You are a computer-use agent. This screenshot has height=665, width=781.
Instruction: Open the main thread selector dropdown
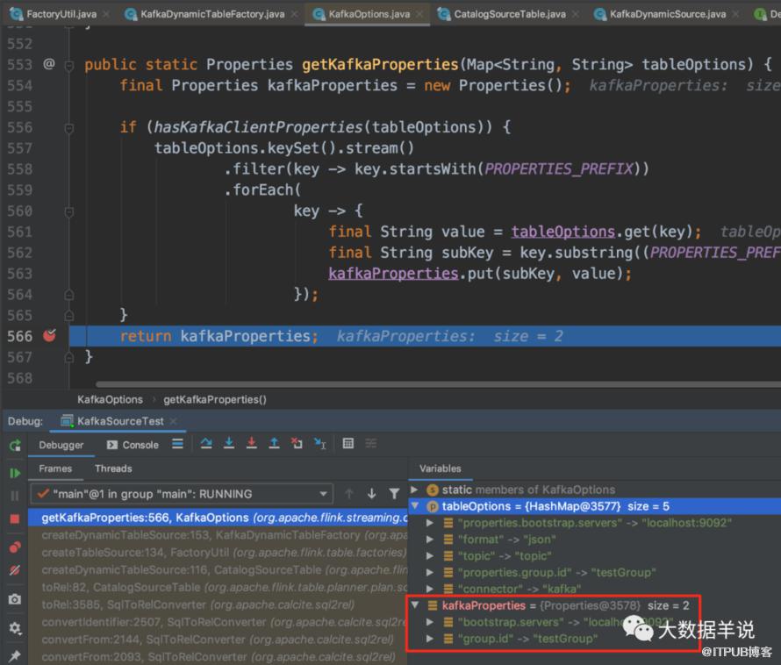click(x=182, y=494)
